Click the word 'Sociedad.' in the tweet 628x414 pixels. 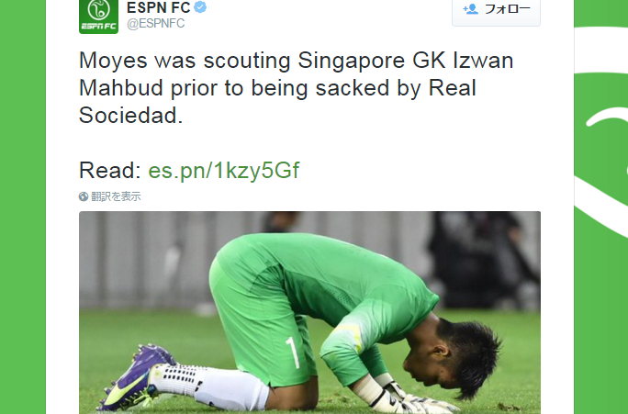pyautogui.click(x=131, y=116)
